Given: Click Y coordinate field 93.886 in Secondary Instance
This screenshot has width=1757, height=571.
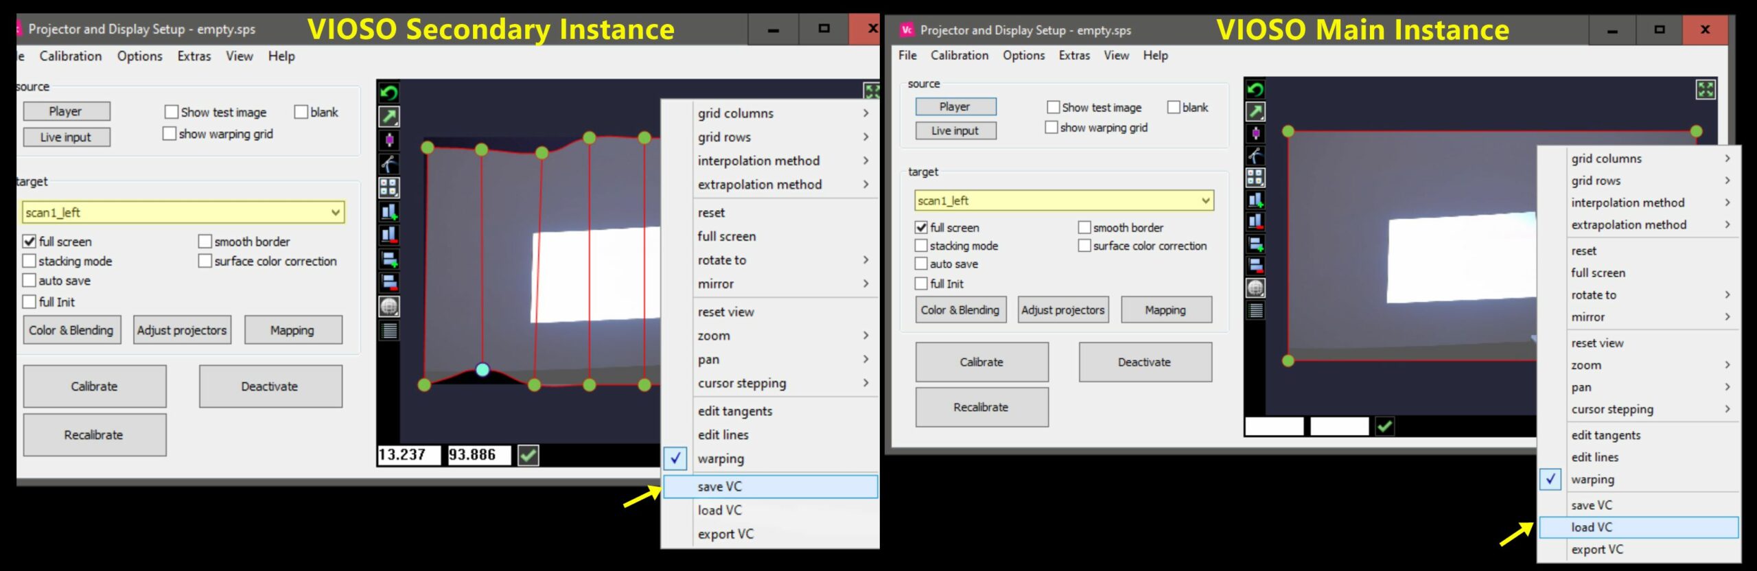Looking at the screenshot, I should (x=479, y=455).
